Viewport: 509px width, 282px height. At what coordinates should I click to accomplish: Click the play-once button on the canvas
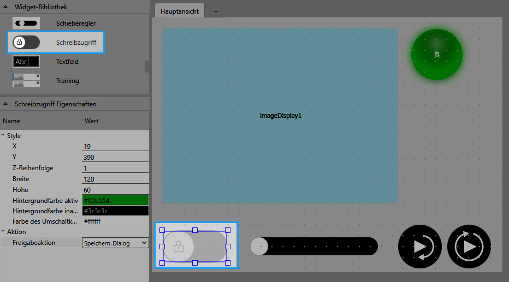click(419, 247)
